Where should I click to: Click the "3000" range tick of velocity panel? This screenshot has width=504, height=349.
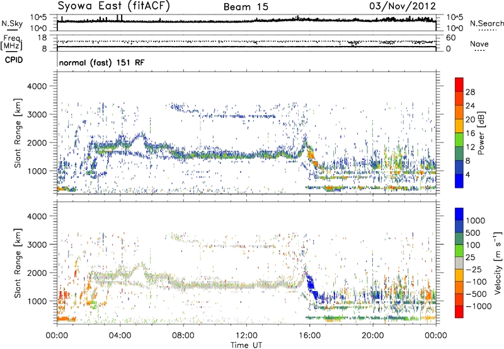click(x=37, y=244)
